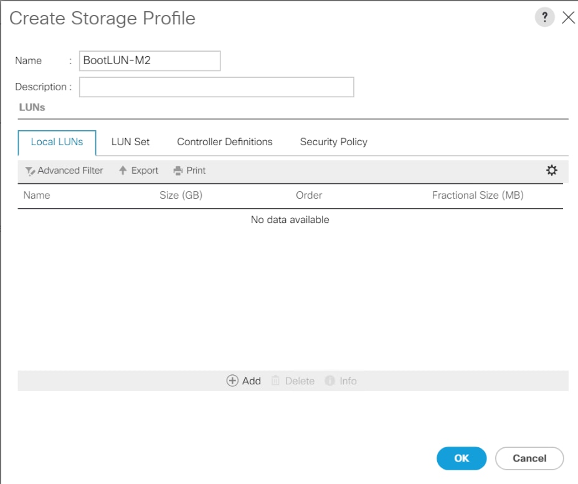Cancel the Create Storage Profile dialog
The height and width of the screenshot is (484, 578).
(529, 458)
